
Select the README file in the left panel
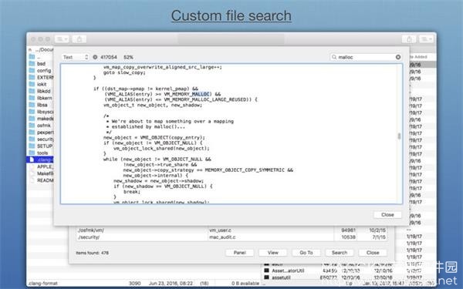40,180
